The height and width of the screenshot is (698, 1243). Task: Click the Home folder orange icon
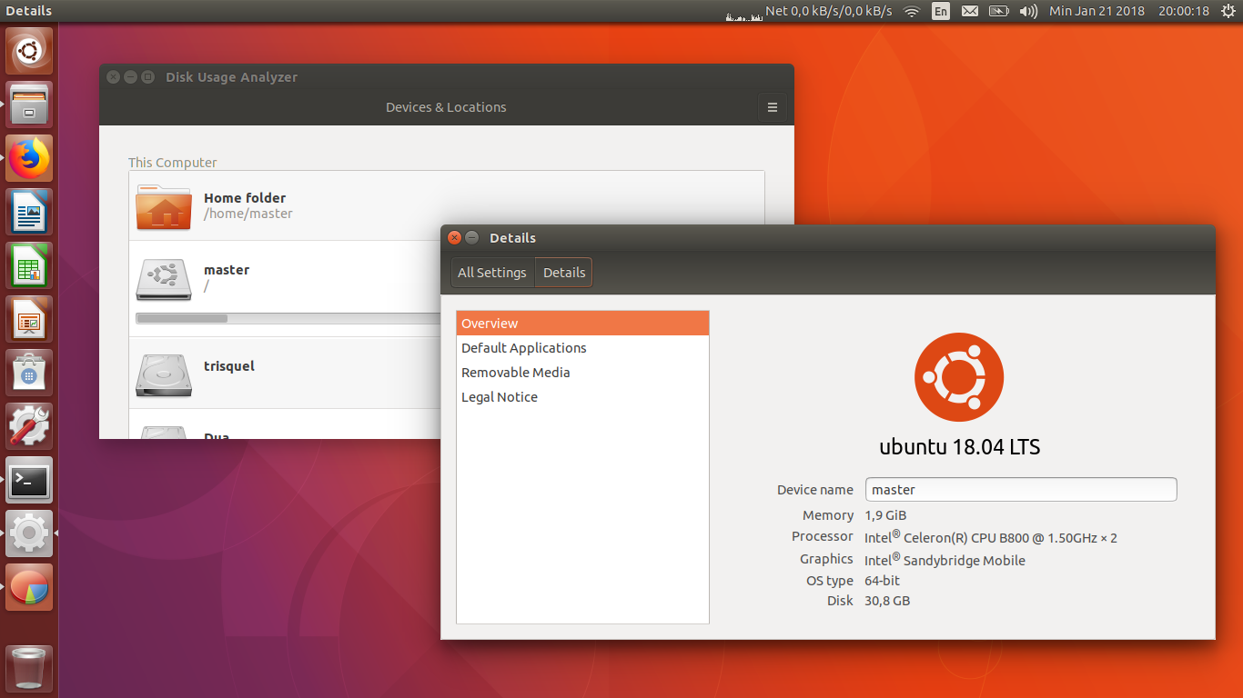point(164,206)
